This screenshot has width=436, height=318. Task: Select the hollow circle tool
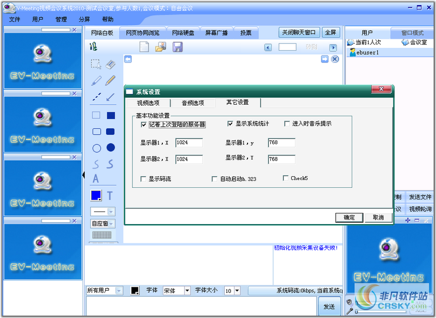pyautogui.click(x=96, y=148)
